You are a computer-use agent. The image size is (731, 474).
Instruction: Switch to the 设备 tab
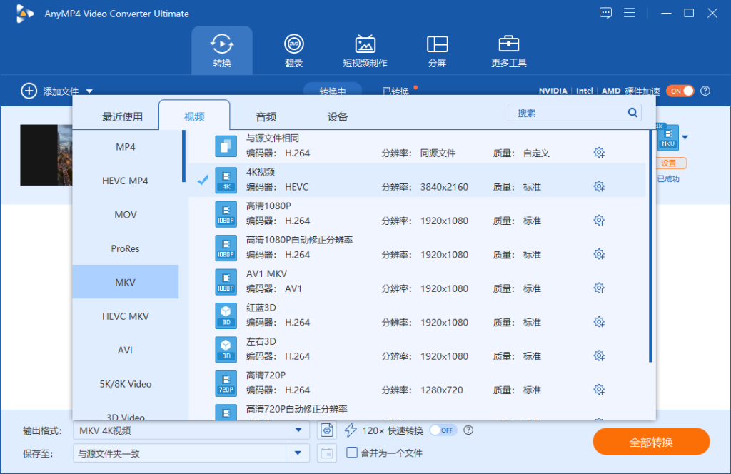coord(337,115)
